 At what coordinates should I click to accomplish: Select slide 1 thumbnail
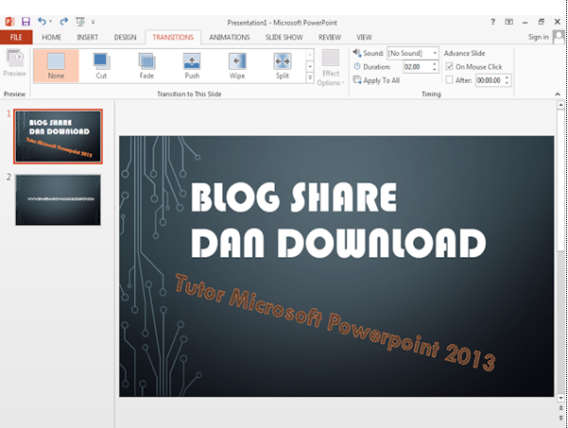click(58, 136)
